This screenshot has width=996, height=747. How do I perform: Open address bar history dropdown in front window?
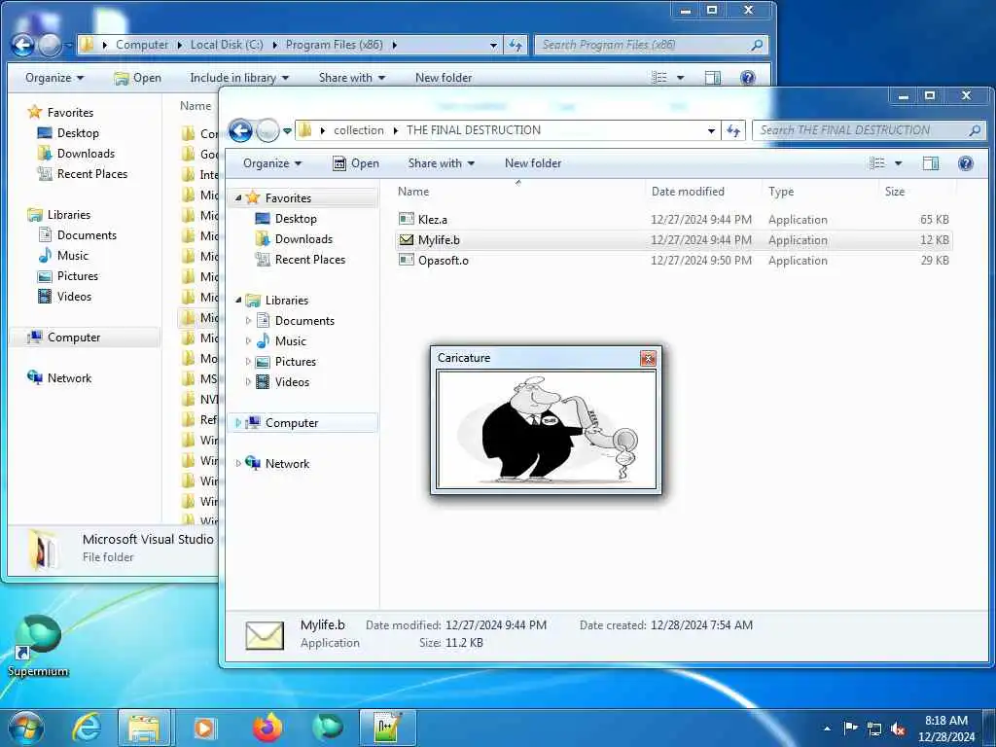click(711, 131)
